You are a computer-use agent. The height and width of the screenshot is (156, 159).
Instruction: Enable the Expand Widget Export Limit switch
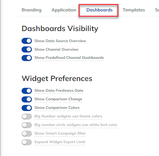pos(27,142)
